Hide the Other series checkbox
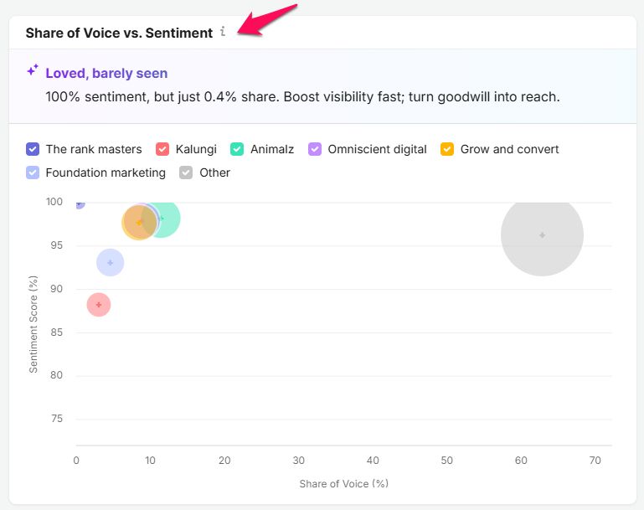The height and width of the screenshot is (510, 644). (186, 173)
